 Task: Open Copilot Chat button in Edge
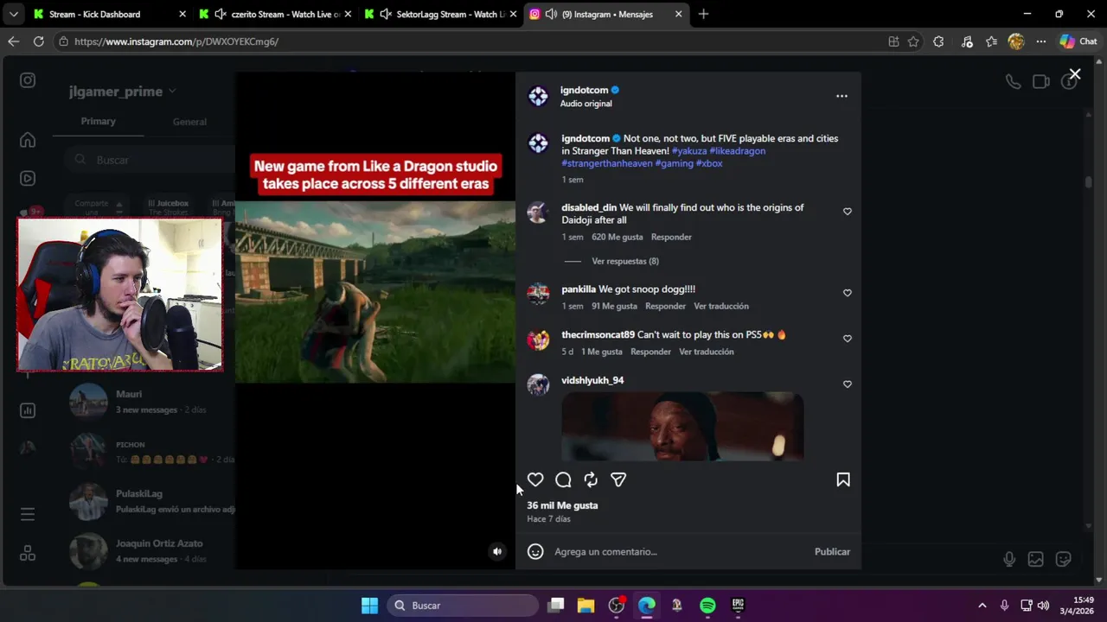[1078, 41]
